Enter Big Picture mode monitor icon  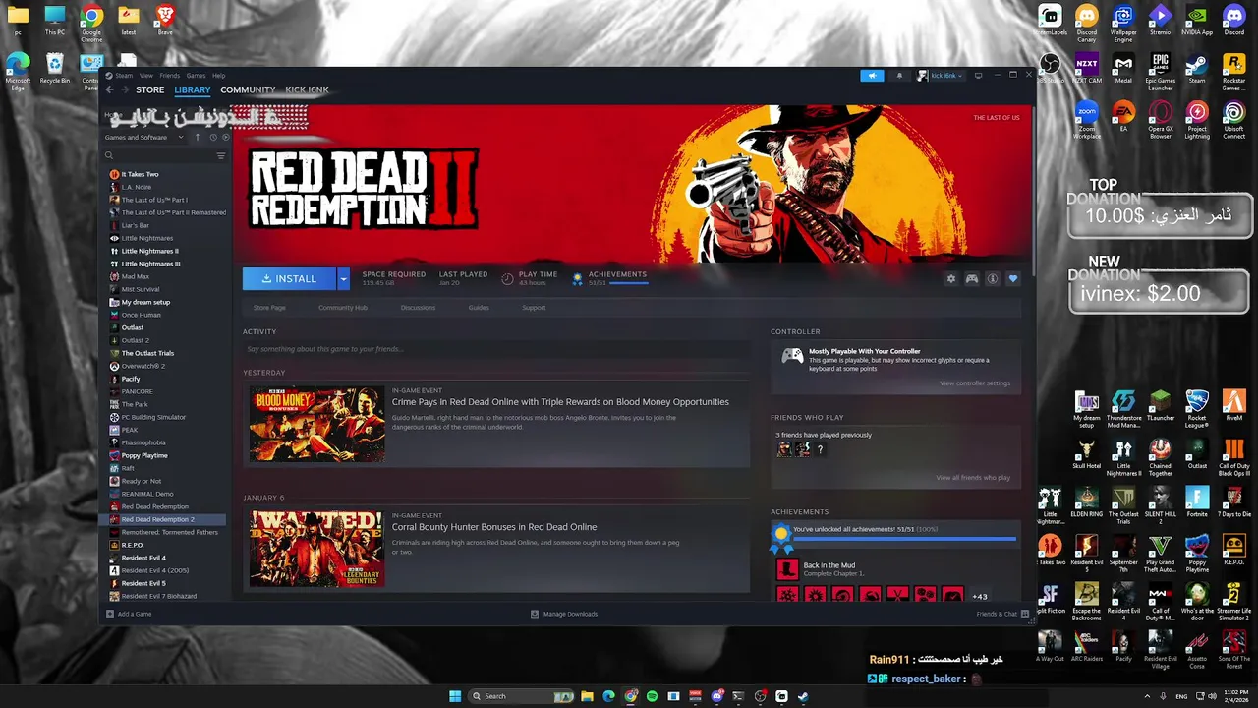click(978, 76)
